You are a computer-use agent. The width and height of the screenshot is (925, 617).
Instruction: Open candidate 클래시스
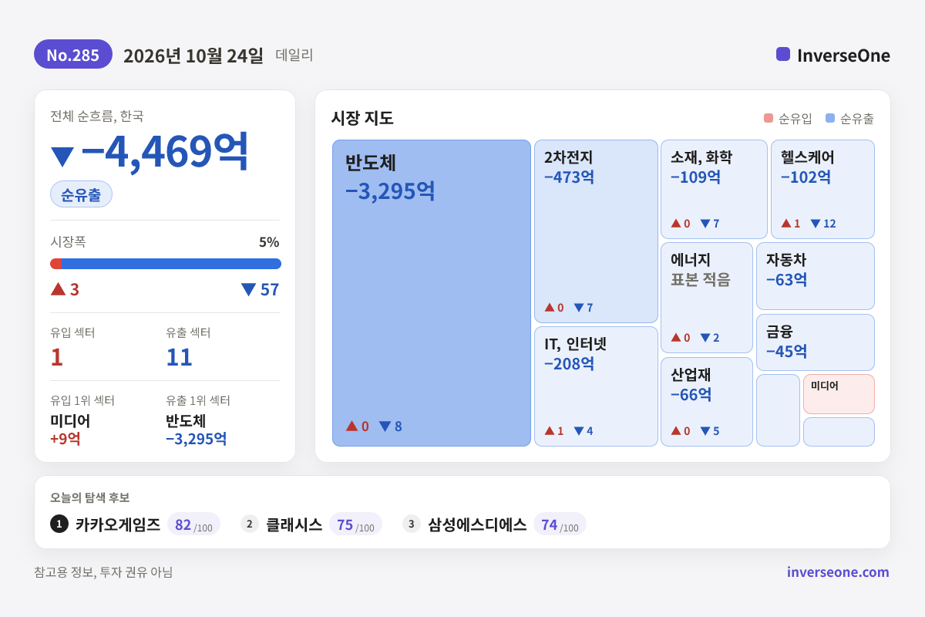(294, 524)
